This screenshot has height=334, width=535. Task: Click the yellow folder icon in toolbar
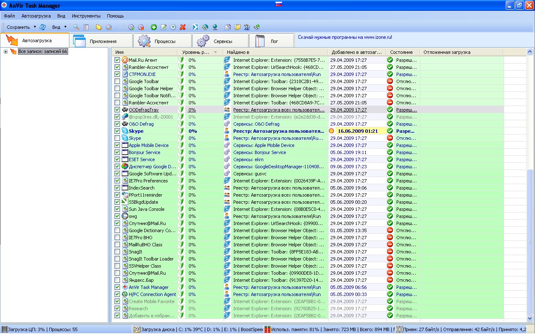click(x=99, y=27)
